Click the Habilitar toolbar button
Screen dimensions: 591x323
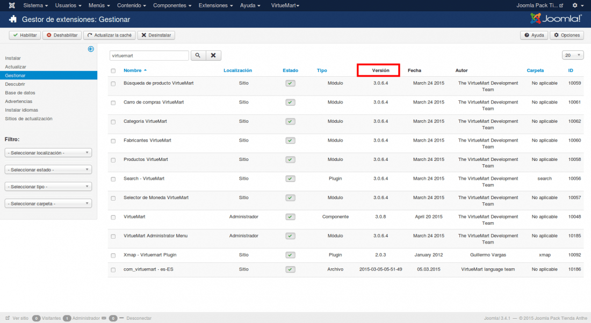[x=25, y=35]
